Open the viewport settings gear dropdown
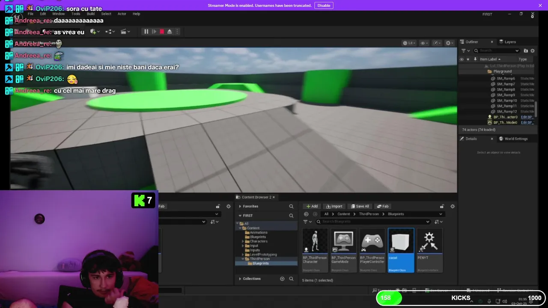The image size is (548, 308). [450, 43]
